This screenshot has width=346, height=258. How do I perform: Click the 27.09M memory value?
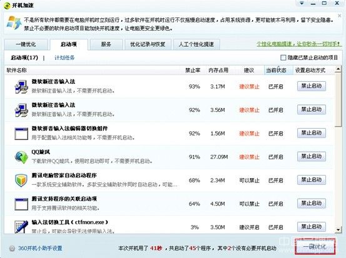pyautogui.click(x=219, y=157)
